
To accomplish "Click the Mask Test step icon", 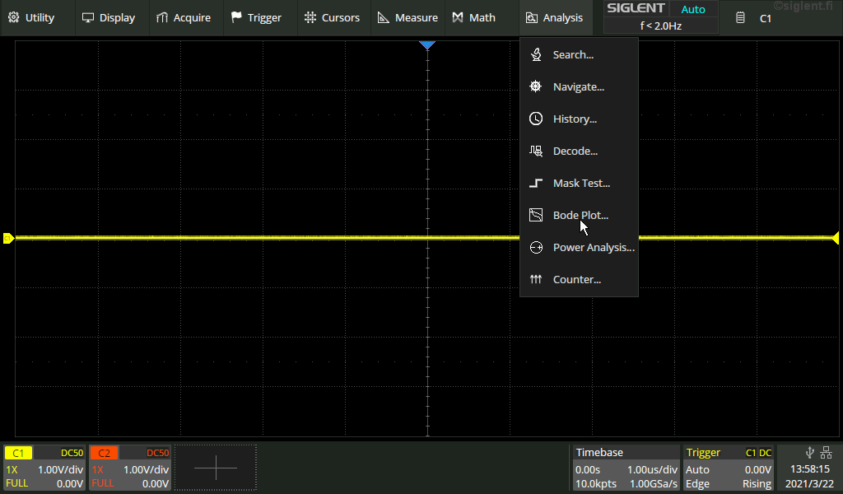I will tap(536, 184).
